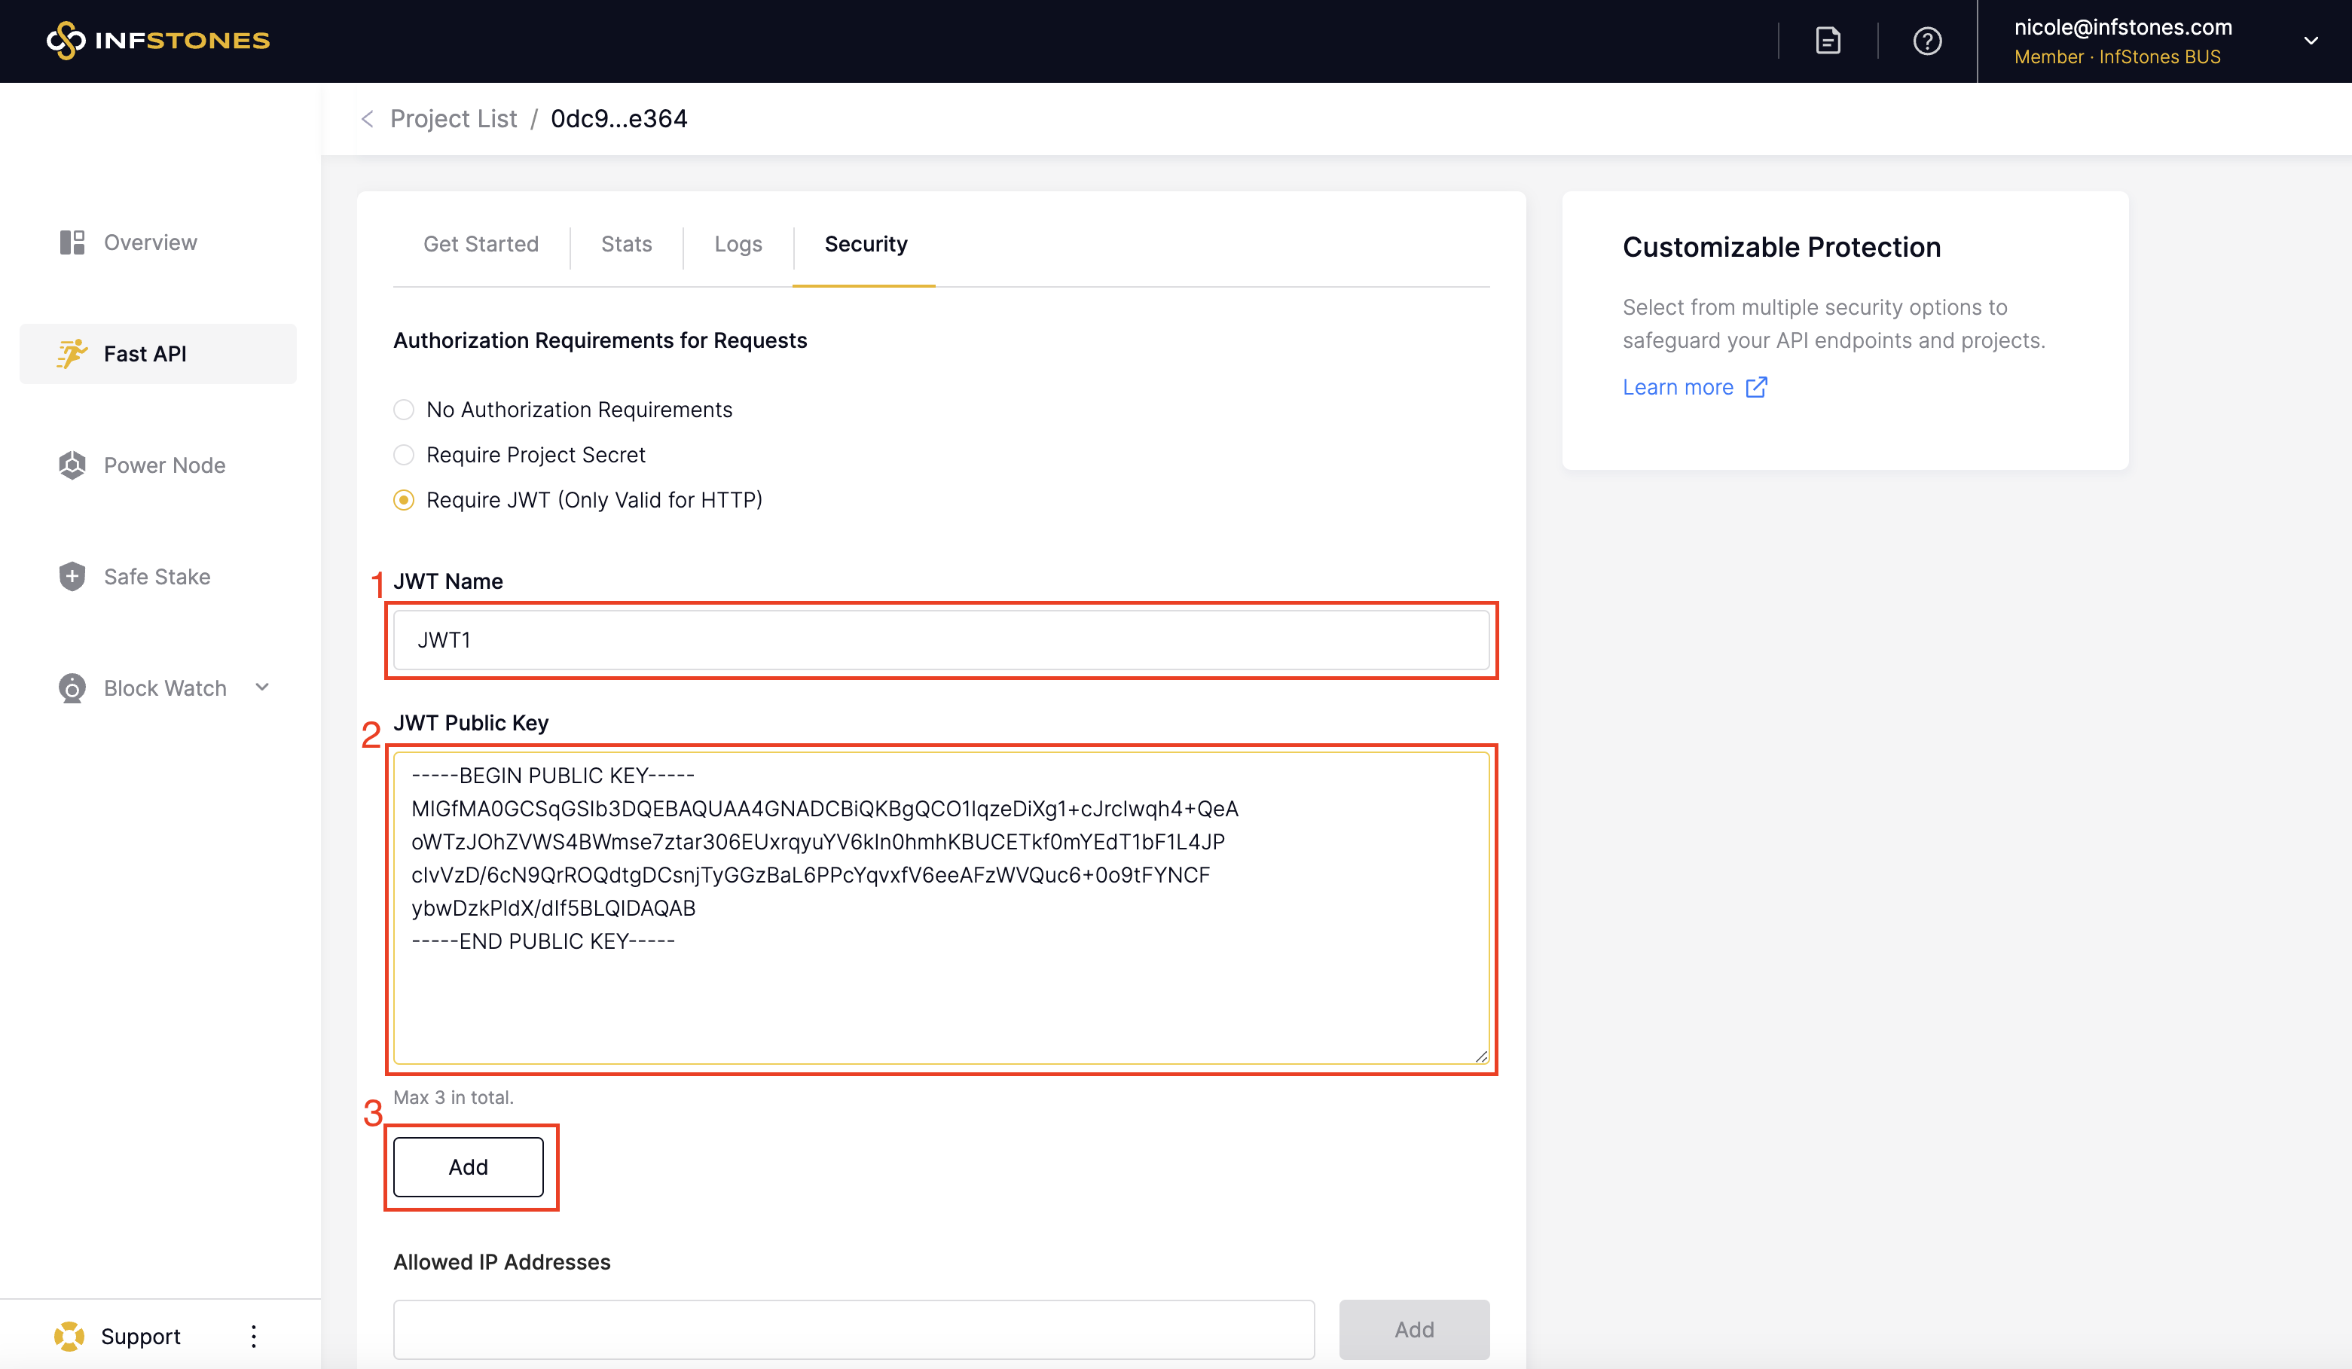Open the Overview sidebar icon

pyautogui.click(x=72, y=242)
